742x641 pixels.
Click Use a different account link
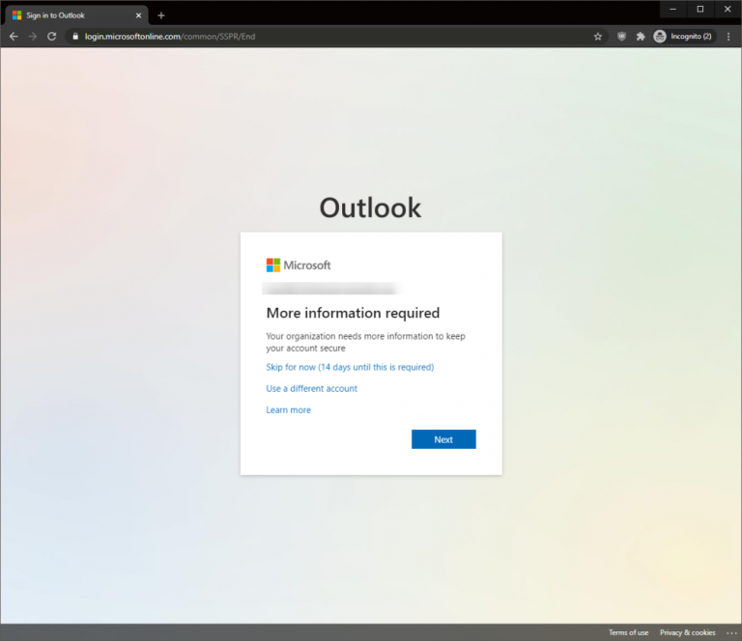[311, 389]
